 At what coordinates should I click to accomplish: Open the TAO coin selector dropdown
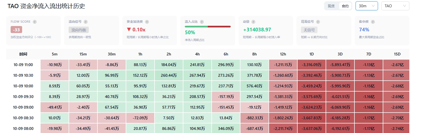coord(395,6)
